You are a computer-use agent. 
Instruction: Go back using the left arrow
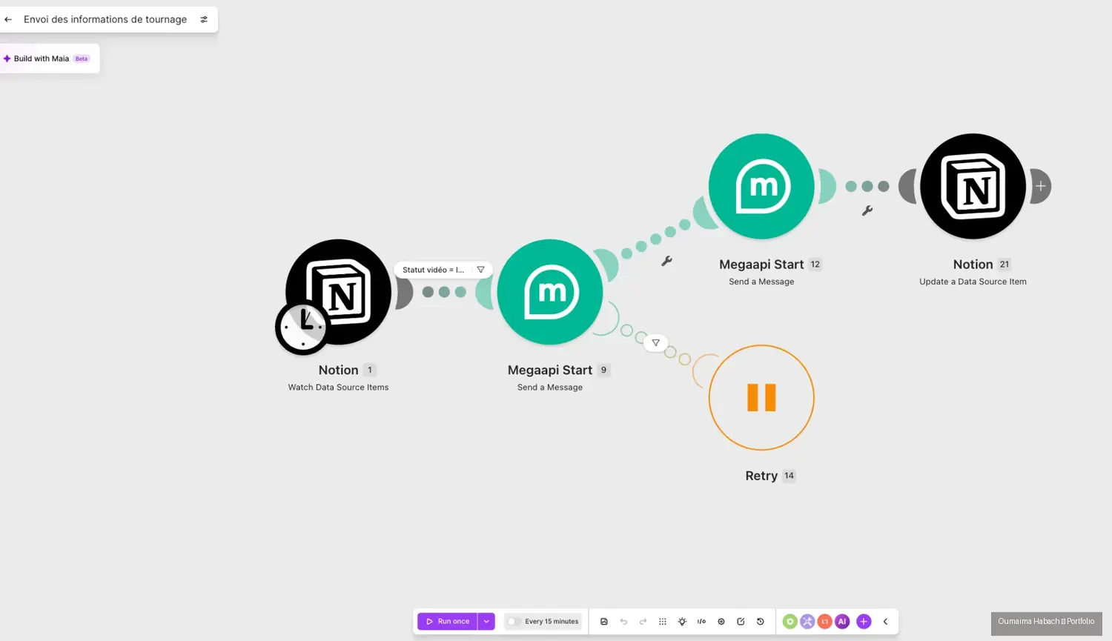[8, 19]
